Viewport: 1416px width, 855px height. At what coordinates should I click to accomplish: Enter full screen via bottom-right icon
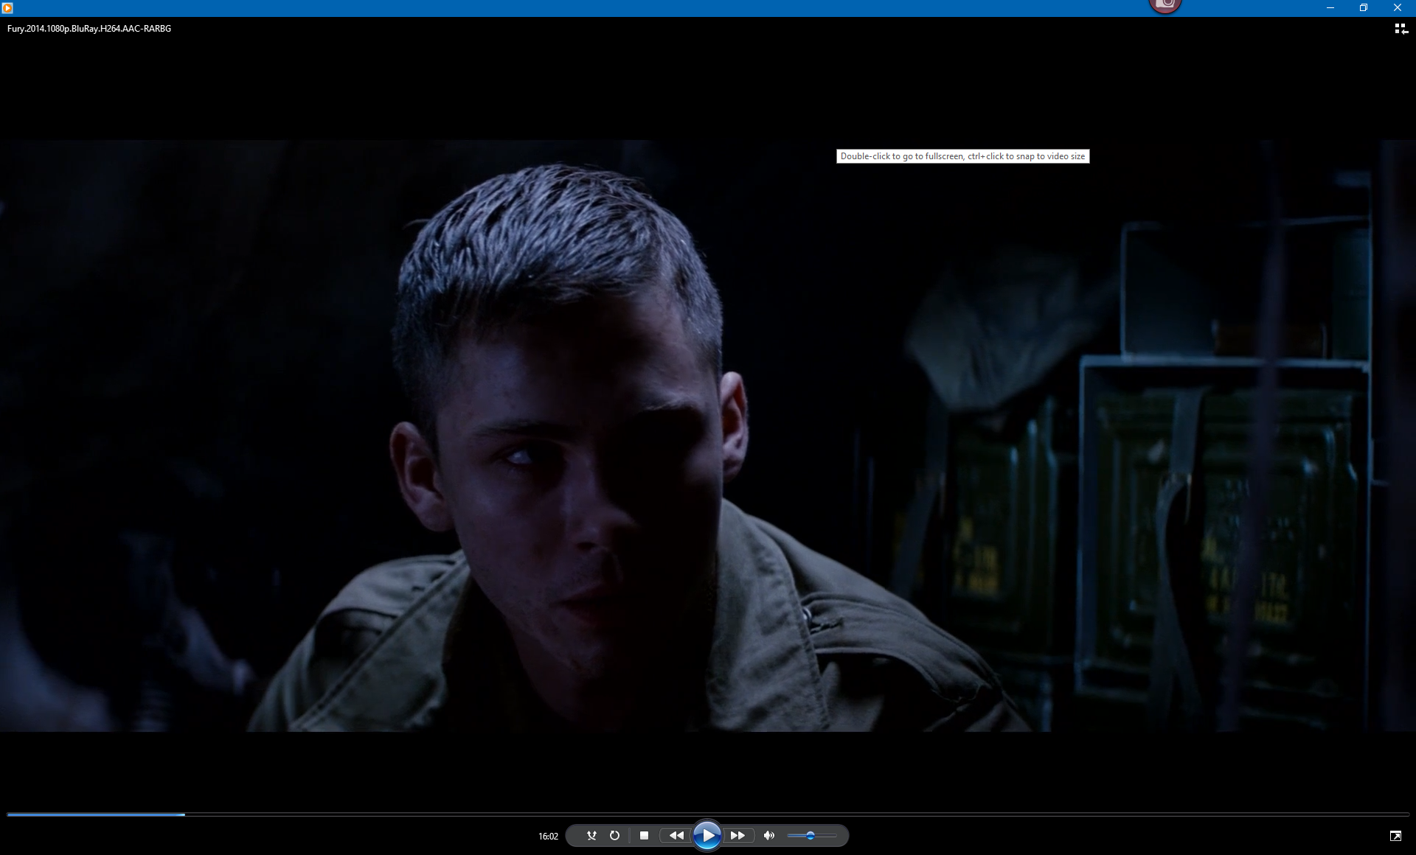[1395, 835]
